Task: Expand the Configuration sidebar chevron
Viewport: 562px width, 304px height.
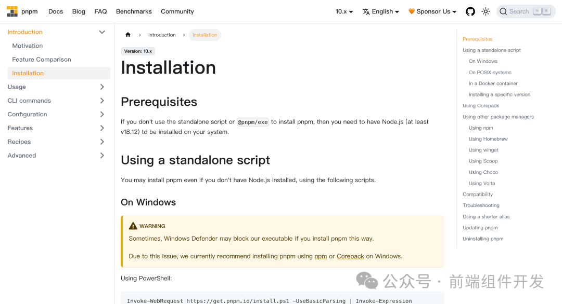Action: [102, 114]
